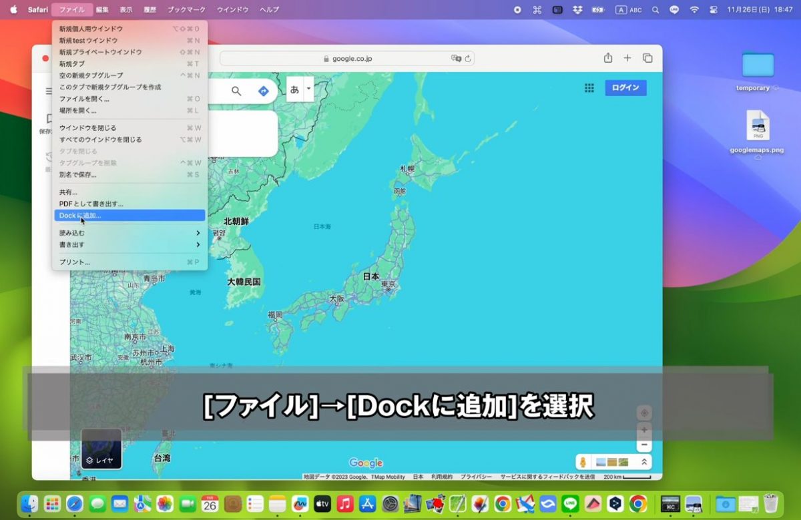Viewport: 801px width, 520px height.
Task: Click the google.co.jp address bar
Action: [x=348, y=58]
